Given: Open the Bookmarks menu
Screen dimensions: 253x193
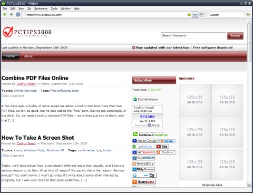Looking at the screenshot, I should tap(41, 8).
